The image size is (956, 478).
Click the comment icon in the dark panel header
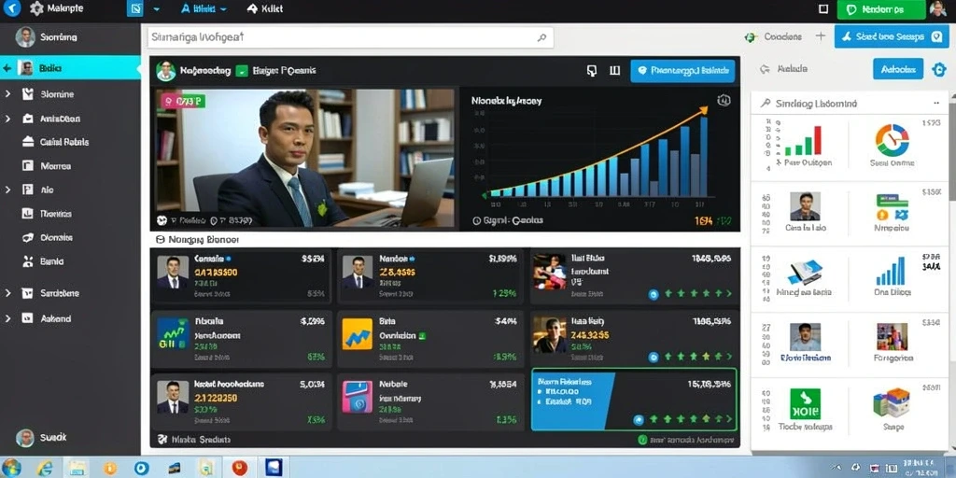pyautogui.click(x=591, y=71)
